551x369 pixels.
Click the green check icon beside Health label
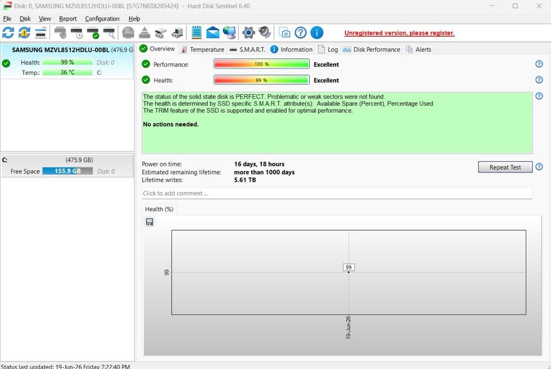coord(146,80)
